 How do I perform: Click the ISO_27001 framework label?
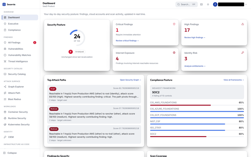[x=155, y=128]
